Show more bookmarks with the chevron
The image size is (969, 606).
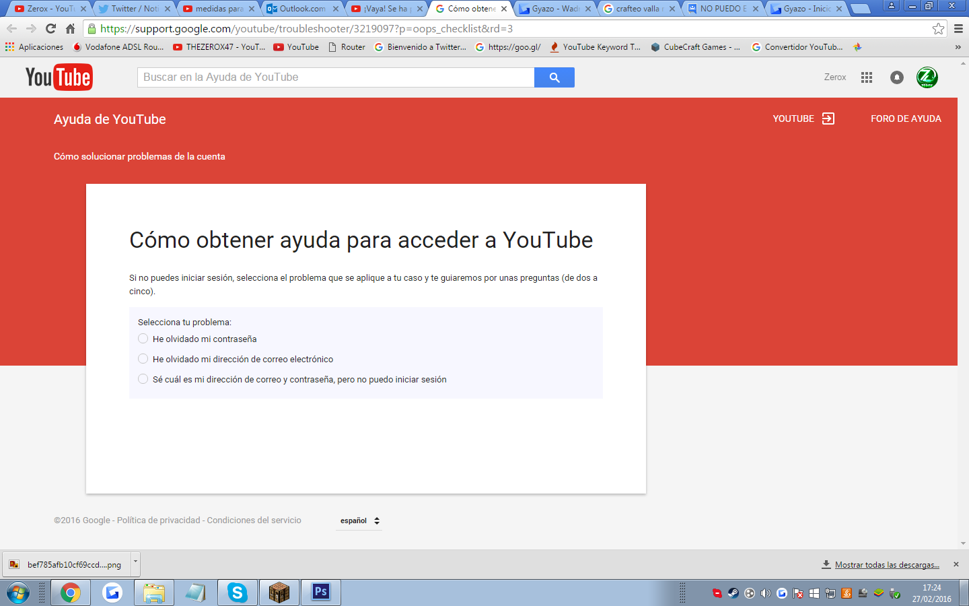click(x=958, y=47)
